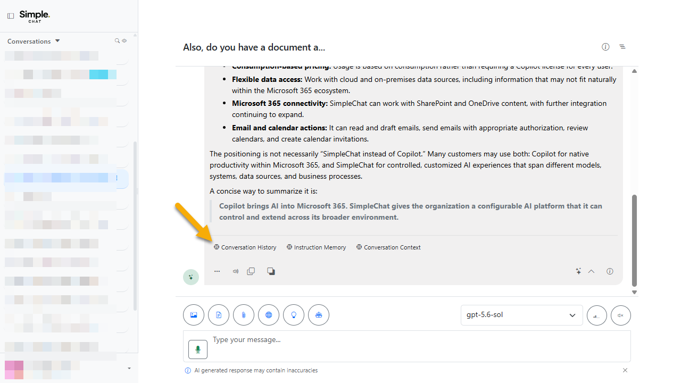Show message metadata via the info icon
Screen dimensions: 681x383
pos(610,271)
